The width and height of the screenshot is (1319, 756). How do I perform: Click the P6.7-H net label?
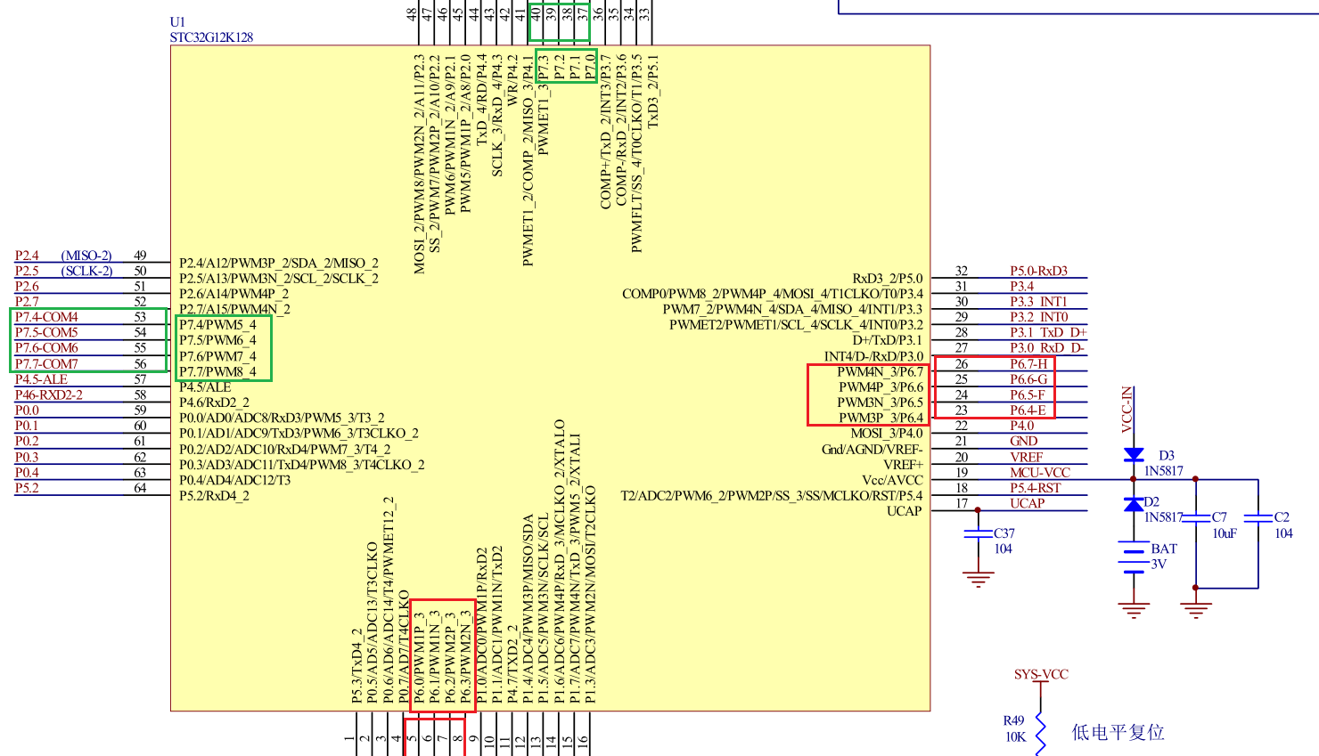1028,363
